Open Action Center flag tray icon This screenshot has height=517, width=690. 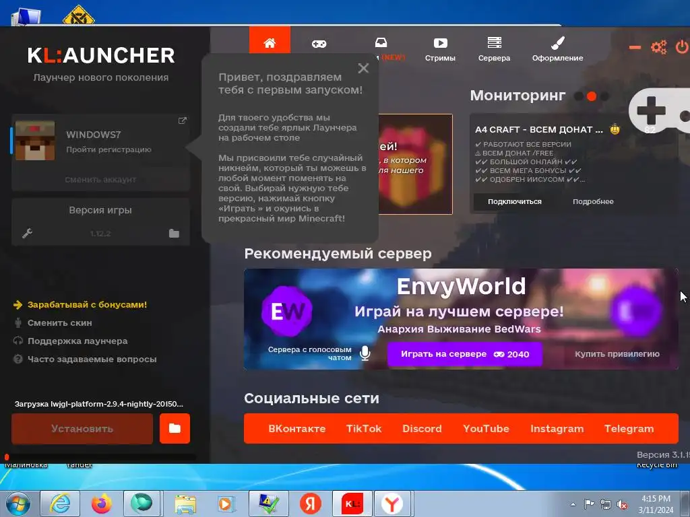(x=589, y=504)
